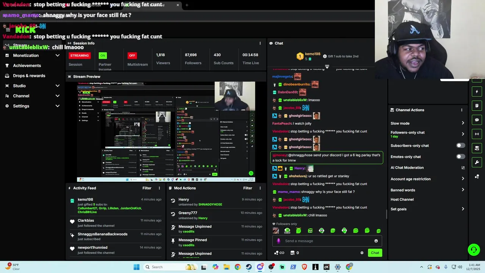Toggle Emotes-only chat switch
The image size is (485, 273).
tap(460, 157)
